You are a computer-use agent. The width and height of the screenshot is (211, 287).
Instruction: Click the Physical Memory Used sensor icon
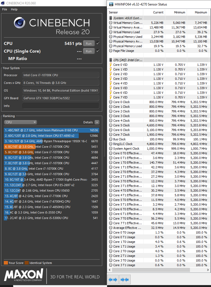111,37
